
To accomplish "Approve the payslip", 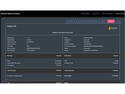I will click(x=103, y=21).
